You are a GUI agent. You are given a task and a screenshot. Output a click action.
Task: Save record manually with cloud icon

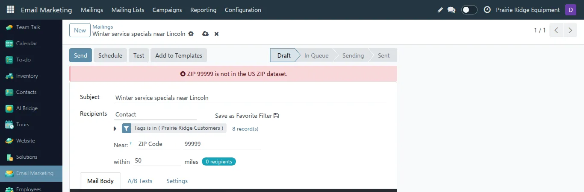pyautogui.click(x=206, y=34)
